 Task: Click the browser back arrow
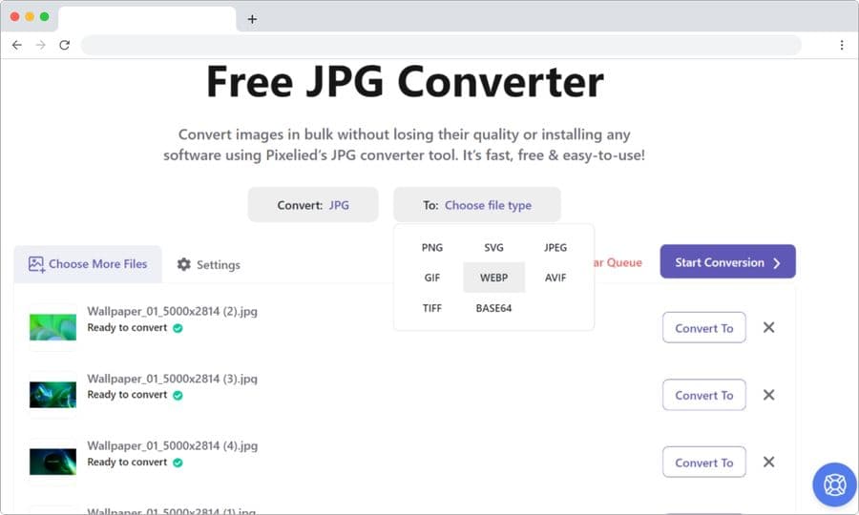coord(16,45)
